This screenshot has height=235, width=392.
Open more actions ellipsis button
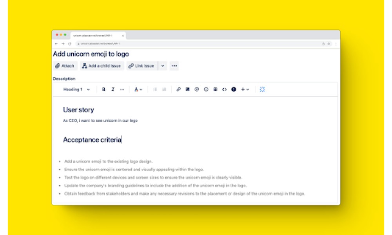click(174, 66)
